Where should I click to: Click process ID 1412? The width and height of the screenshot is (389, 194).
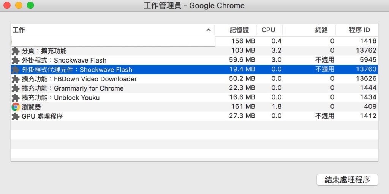368,116
